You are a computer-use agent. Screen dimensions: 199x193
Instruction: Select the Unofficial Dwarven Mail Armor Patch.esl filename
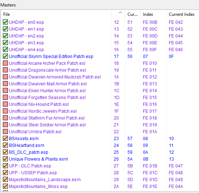coord(48,84)
